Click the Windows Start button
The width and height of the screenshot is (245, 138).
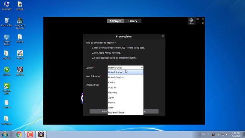(5, 135)
